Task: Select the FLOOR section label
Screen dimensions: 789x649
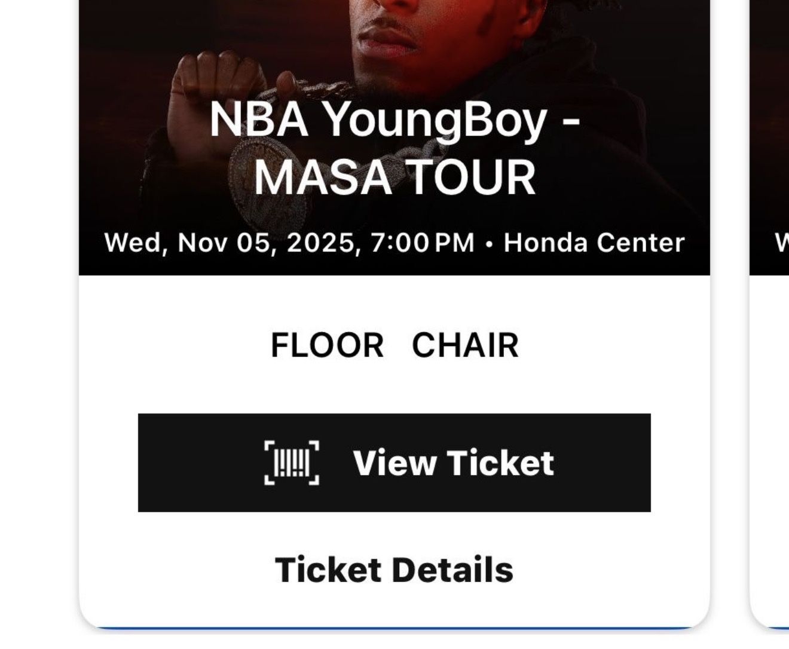Action: click(327, 345)
